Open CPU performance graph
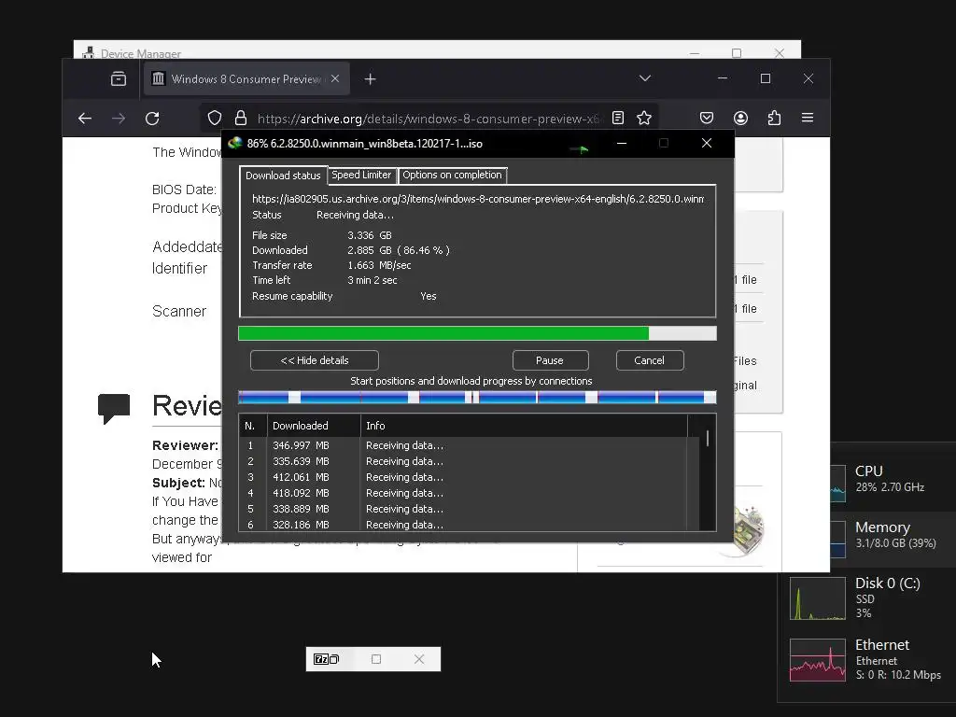 [x=837, y=483]
